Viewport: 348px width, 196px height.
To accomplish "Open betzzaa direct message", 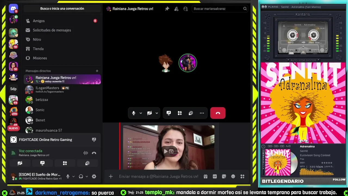I will [x=62, y=100].
